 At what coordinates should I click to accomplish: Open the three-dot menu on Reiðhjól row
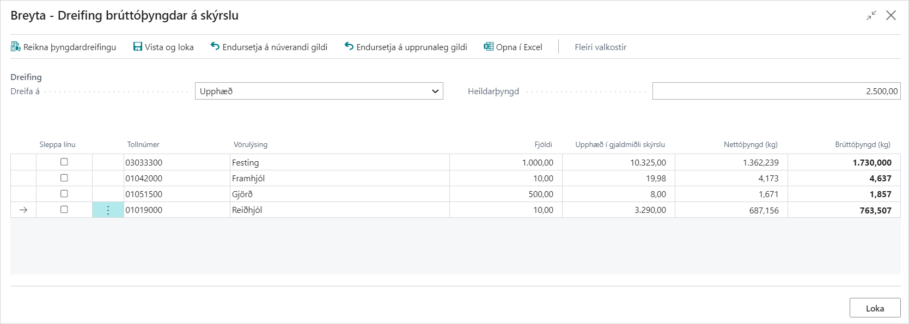pyautogui.click(x=108, y=210)
